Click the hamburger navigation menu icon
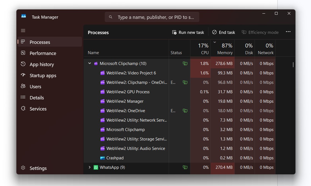The image size is (311, 186). [23, 31]
